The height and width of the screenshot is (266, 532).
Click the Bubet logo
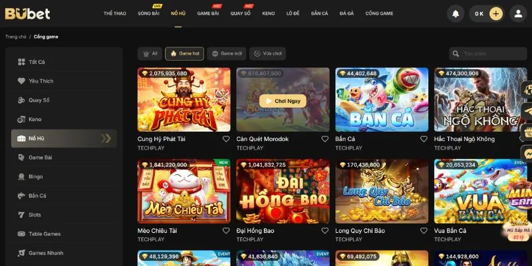click(27, 14)
